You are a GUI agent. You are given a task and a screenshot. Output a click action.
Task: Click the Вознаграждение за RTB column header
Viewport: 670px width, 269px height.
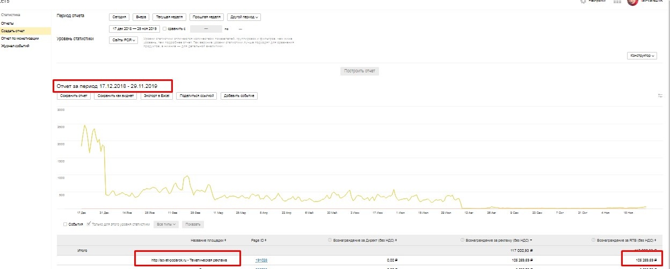pyautogui.click(x=628, y=240)
